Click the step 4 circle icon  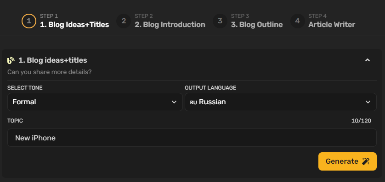(x=297, y=21)
